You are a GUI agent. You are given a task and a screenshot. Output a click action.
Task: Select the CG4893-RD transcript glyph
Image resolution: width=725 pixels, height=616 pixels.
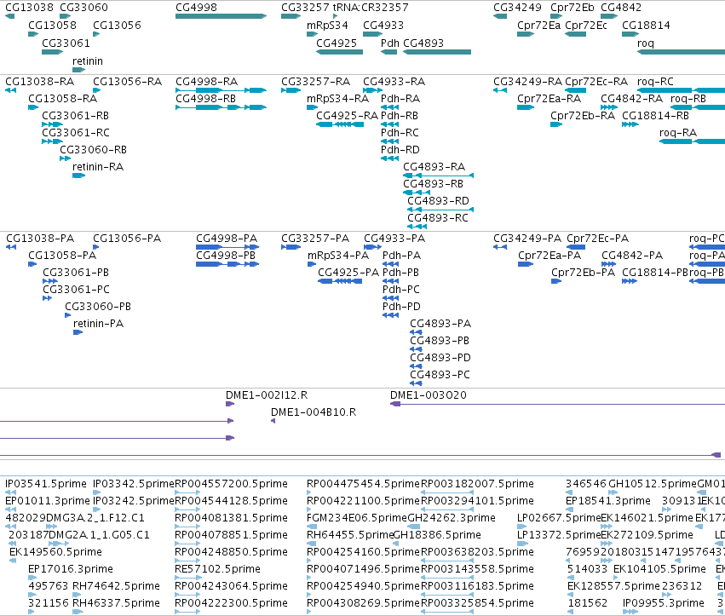(x=440, y=210)
